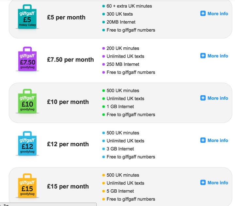
Task: Open More info for £10 per month
Action: pos(218,98)
